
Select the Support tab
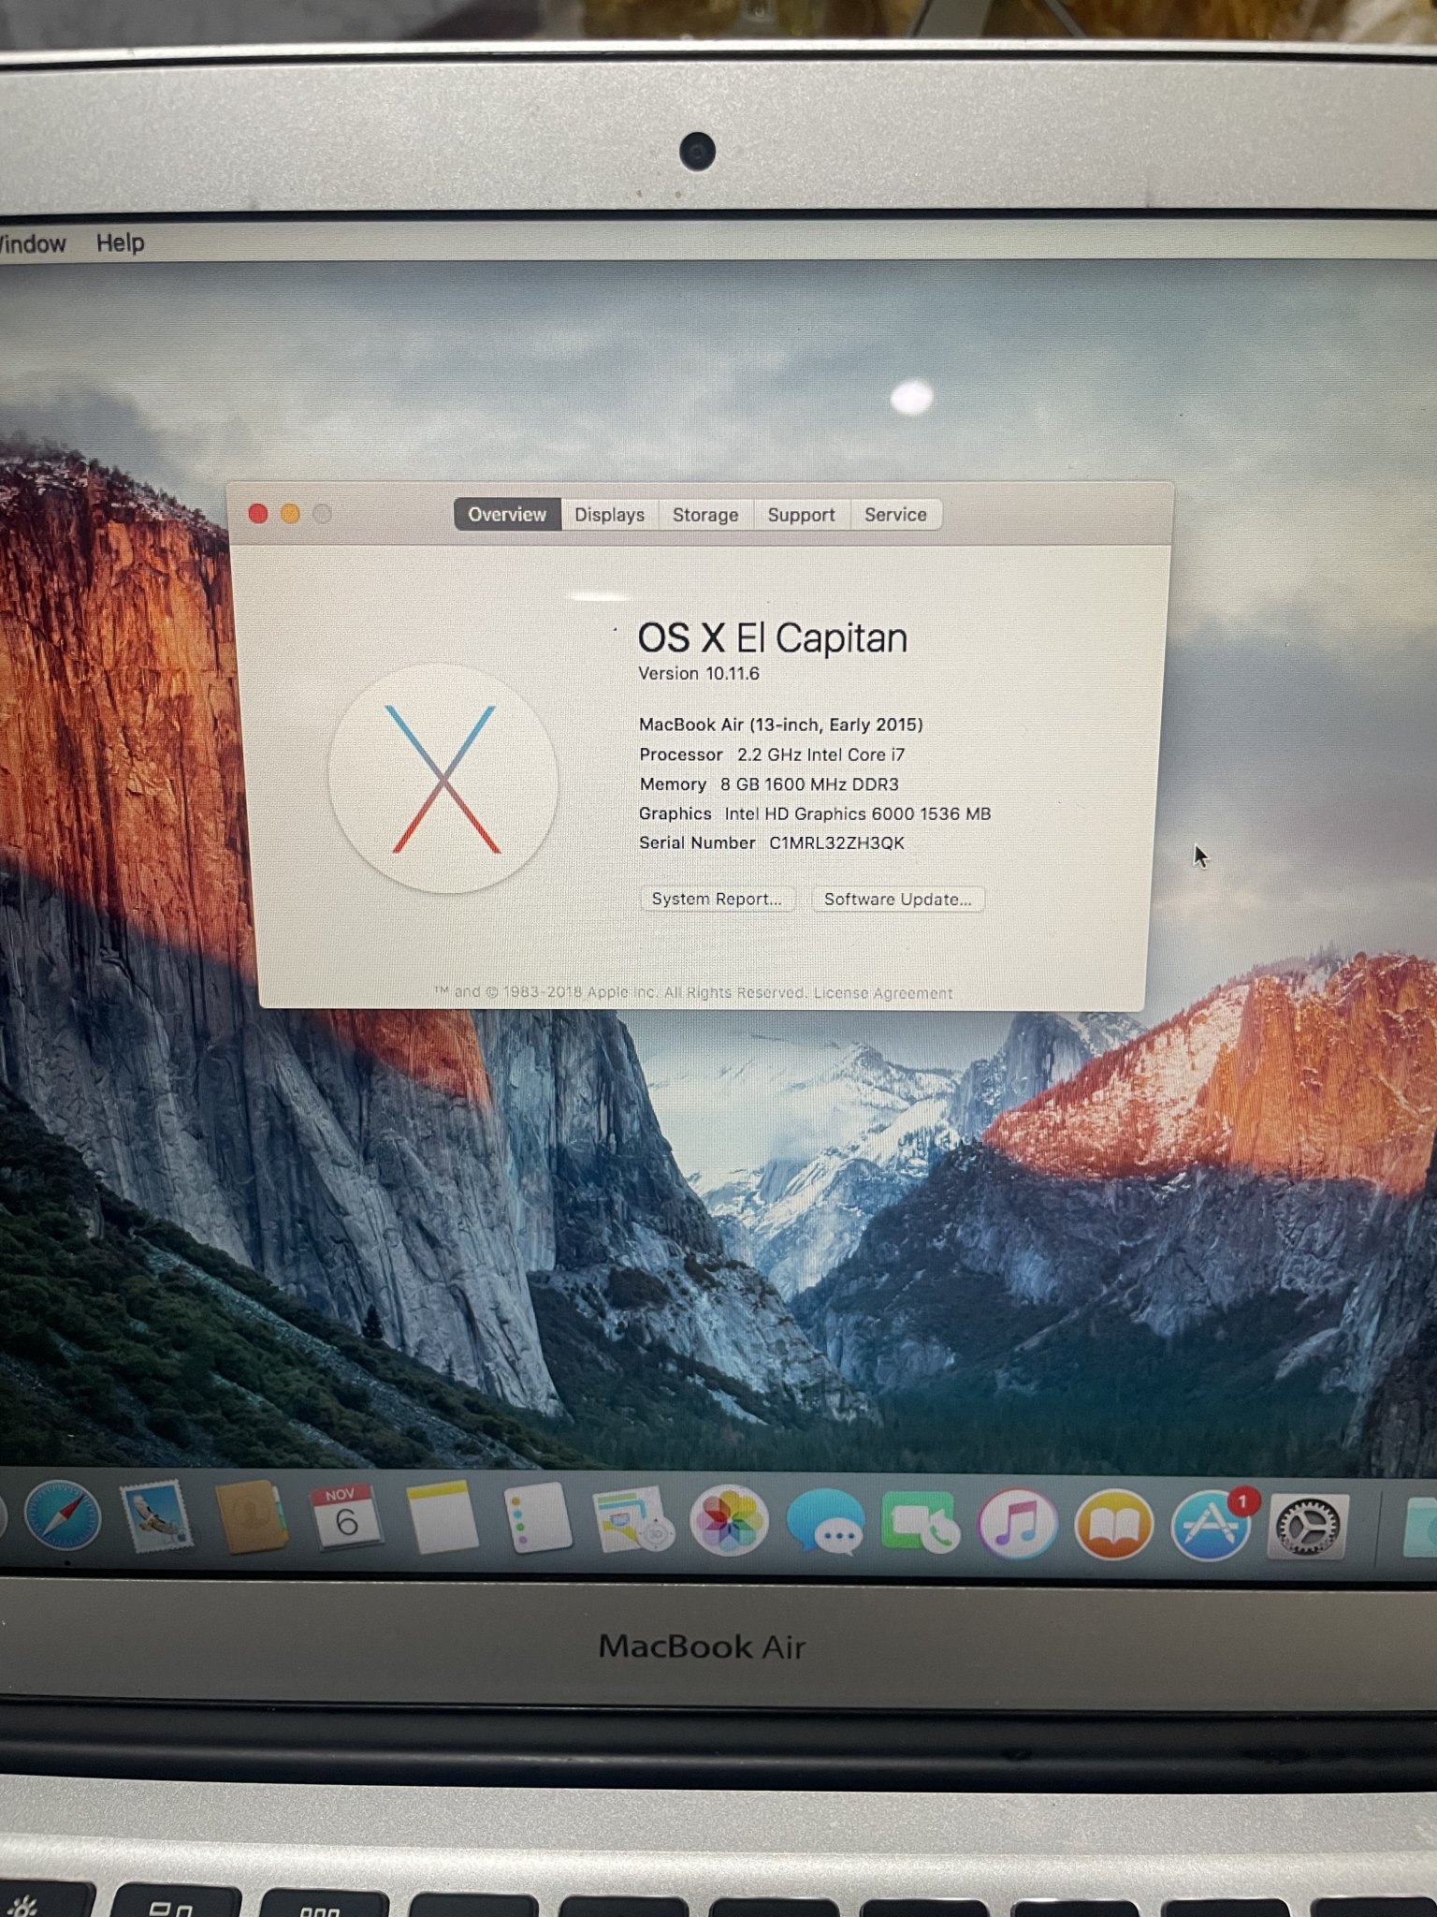point(801,515)
